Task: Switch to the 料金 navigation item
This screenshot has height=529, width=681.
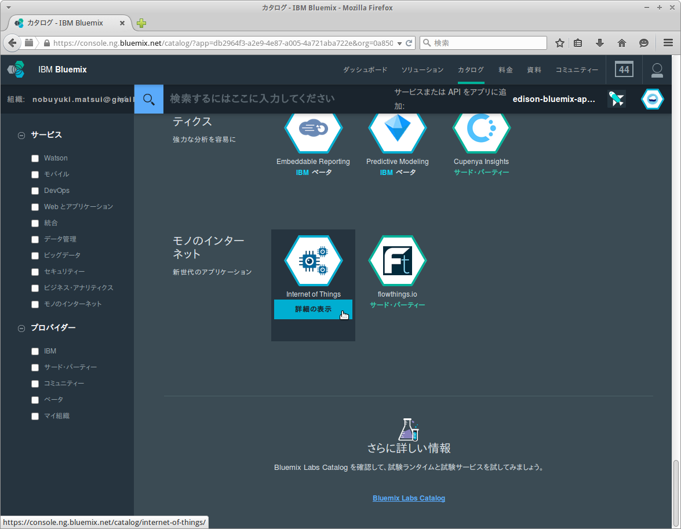Action: (x=505, y=69)
